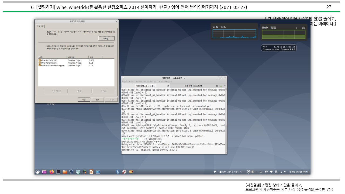
Task: Open the sound volume applet
Action: click(285, 172)
